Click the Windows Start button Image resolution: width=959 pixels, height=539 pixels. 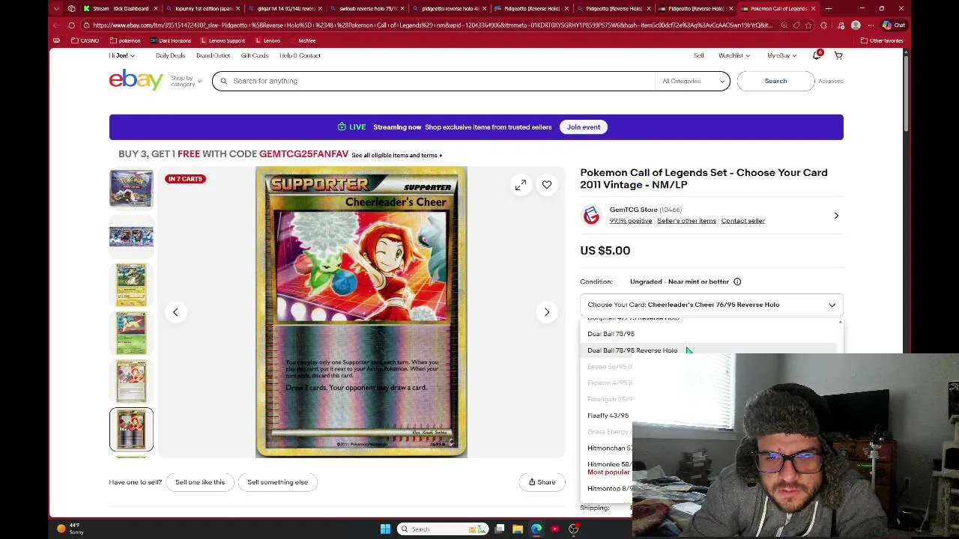click(x=385, y=529)
